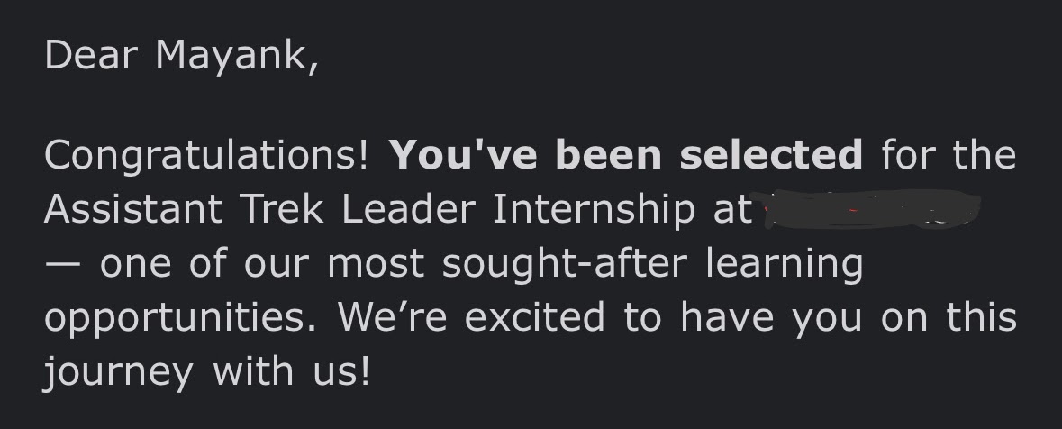Click the word "Assistant"
Image resolution: width=1062 pixels, height=429 pixels.
pos(133,209)
